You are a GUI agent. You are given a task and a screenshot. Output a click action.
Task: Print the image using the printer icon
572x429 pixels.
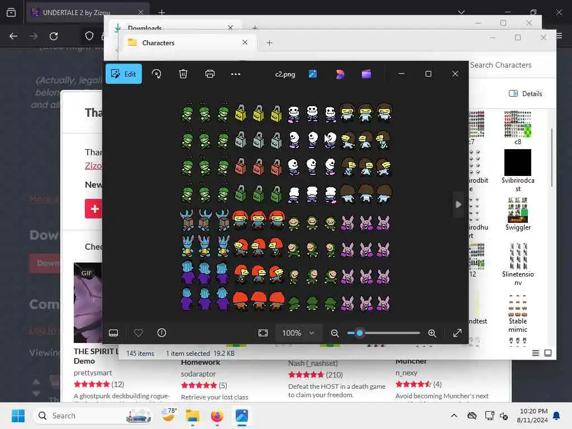210,74
